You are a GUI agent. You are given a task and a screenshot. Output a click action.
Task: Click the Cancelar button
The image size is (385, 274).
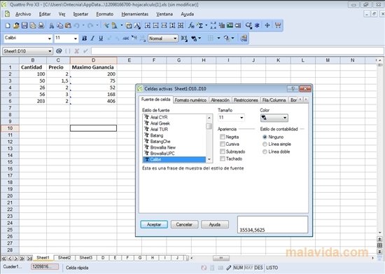(x=184, y=224)
